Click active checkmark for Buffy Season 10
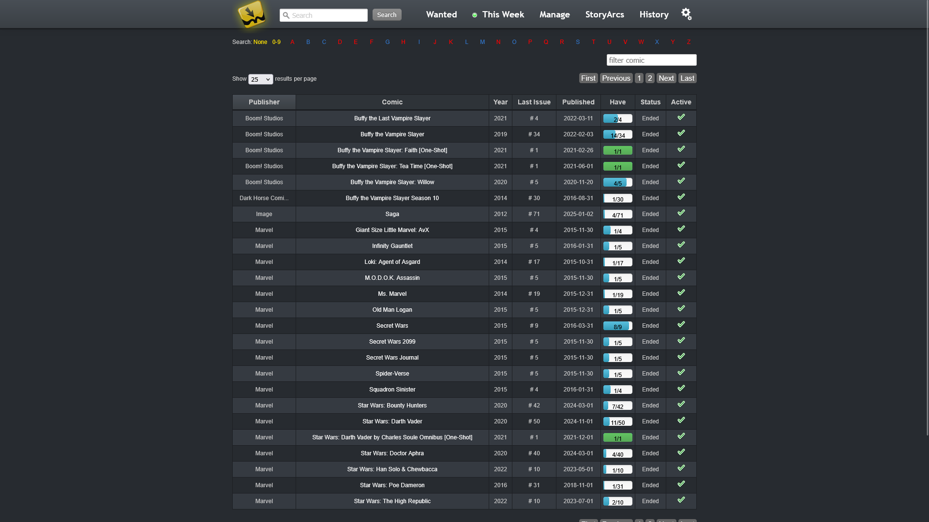929x522 pixels. point(681,197)
